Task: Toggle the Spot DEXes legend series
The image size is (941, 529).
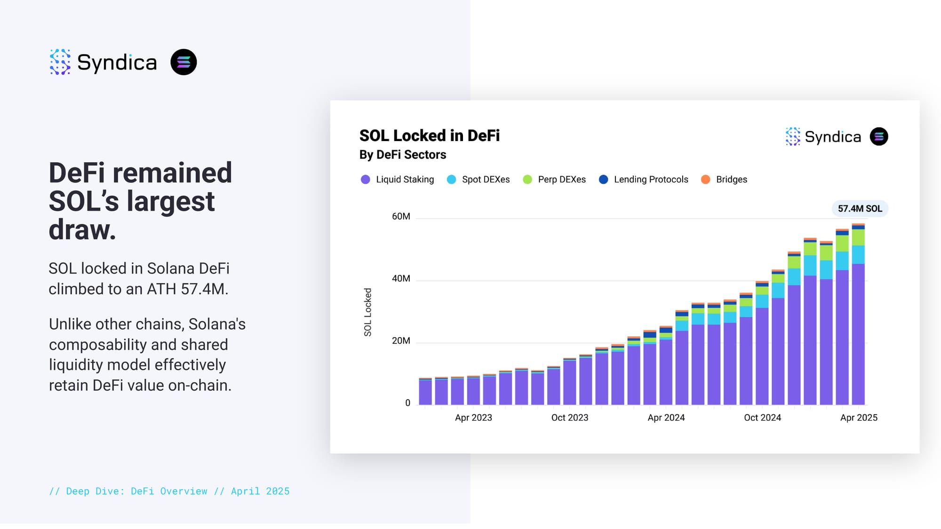Action: tap(486, 180)
